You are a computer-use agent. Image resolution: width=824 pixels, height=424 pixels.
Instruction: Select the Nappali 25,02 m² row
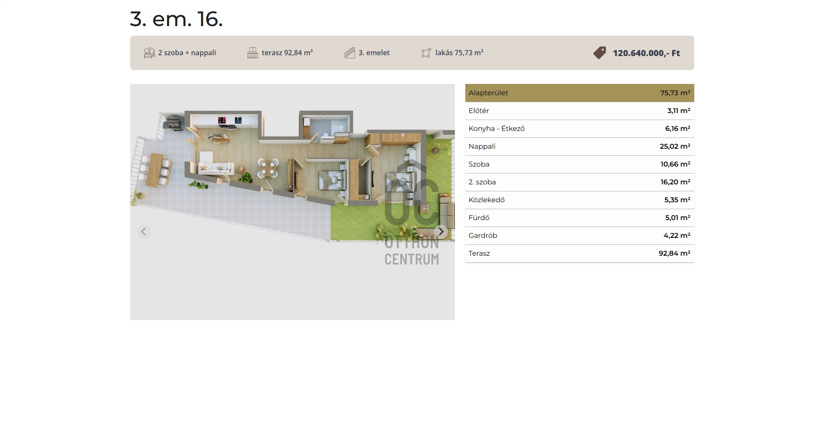(579, 147)
